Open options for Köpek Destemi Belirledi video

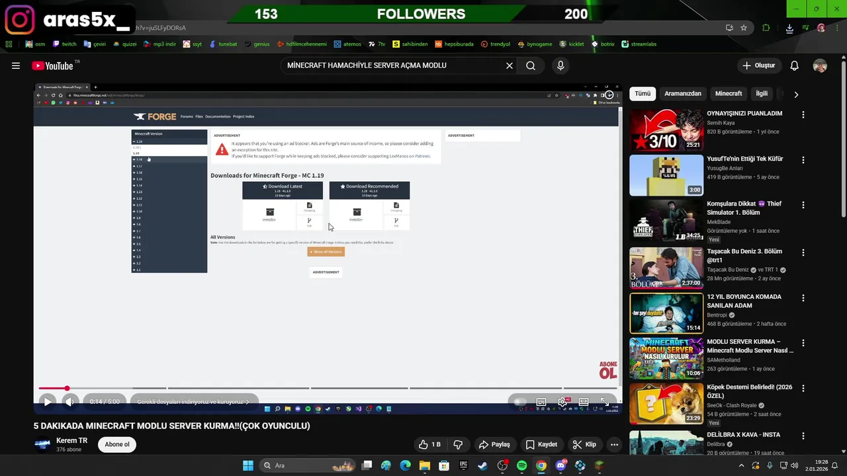803,388
